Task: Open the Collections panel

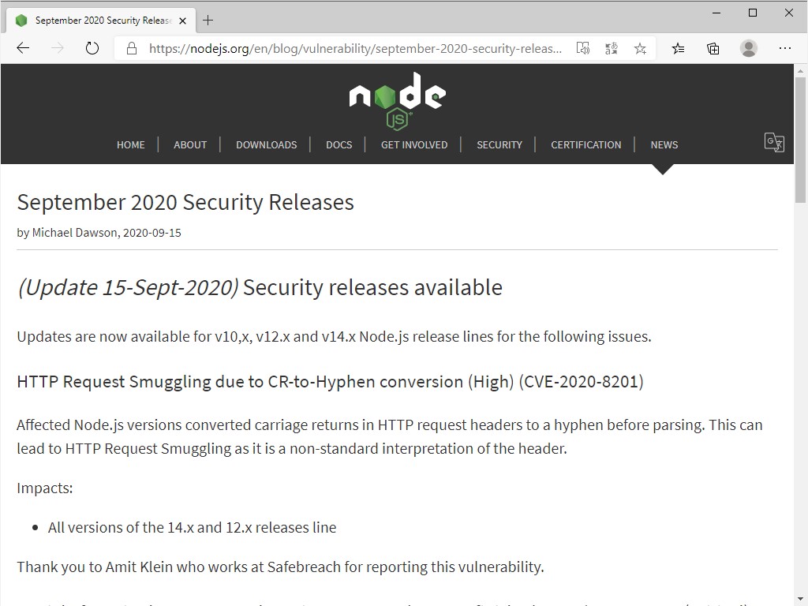Action: click(713, 48)
